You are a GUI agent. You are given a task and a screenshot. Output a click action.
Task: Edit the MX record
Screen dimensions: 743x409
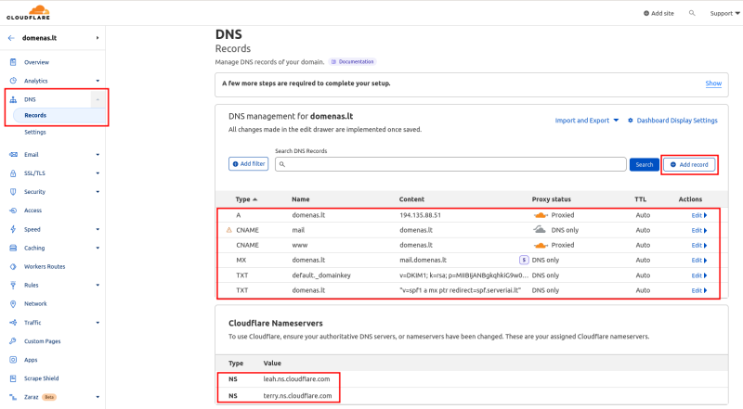click(699, 261)
